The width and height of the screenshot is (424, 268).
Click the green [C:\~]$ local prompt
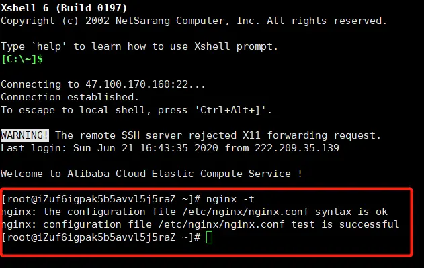tap(22, 59)
